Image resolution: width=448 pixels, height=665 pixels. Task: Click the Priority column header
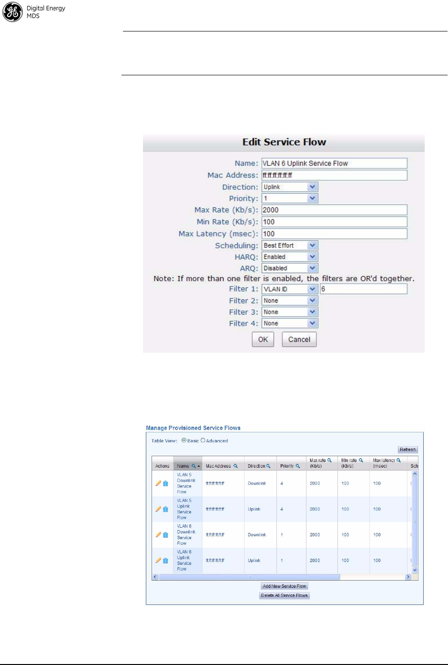click(x=291, y=463)
